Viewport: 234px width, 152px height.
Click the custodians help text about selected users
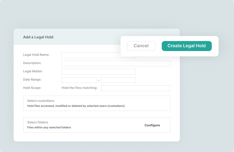click(76, 106)
